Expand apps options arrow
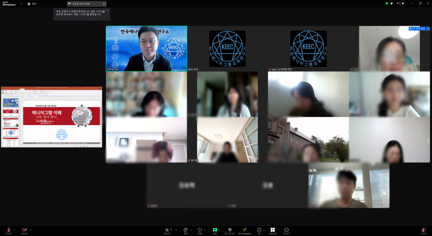This screenshot has width=432, height=236. coord(264,230)
